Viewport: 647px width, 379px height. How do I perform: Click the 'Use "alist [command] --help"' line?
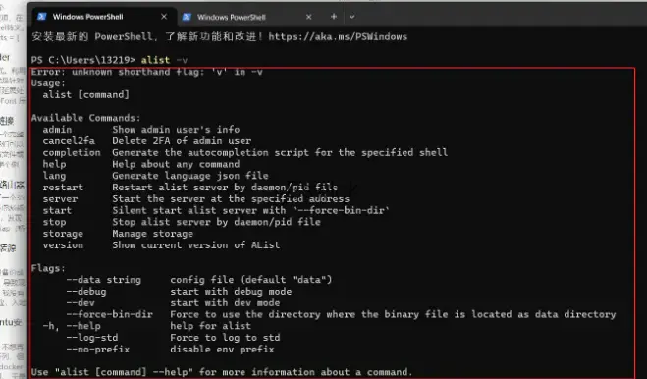[x=222, y=372]
